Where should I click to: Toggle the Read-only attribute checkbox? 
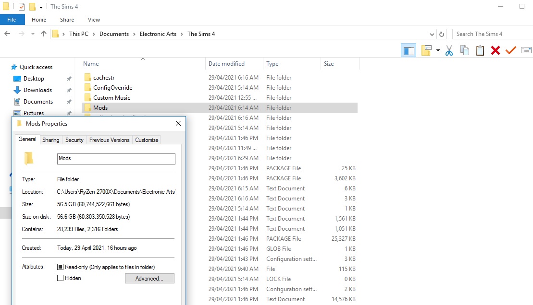pos(60,267)
